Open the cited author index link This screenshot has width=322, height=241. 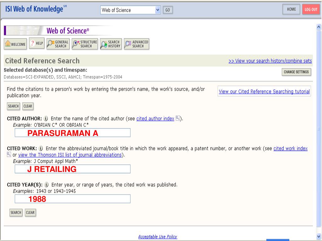(x=155, y=118)
